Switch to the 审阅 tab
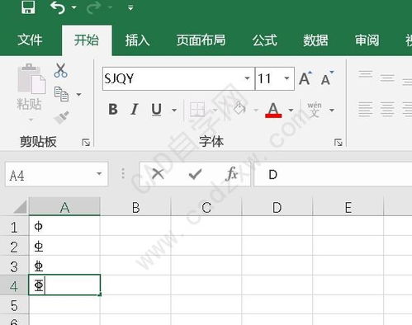This screenshot has width=412, height=325. 367,40
